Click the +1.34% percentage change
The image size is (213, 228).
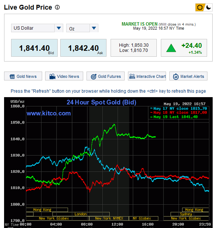point(195,52)
